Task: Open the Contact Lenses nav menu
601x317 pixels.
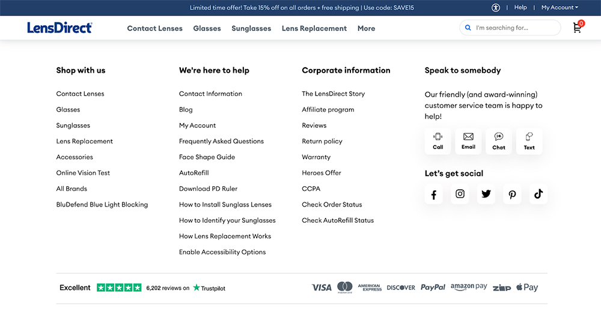Action: point(154,28)
